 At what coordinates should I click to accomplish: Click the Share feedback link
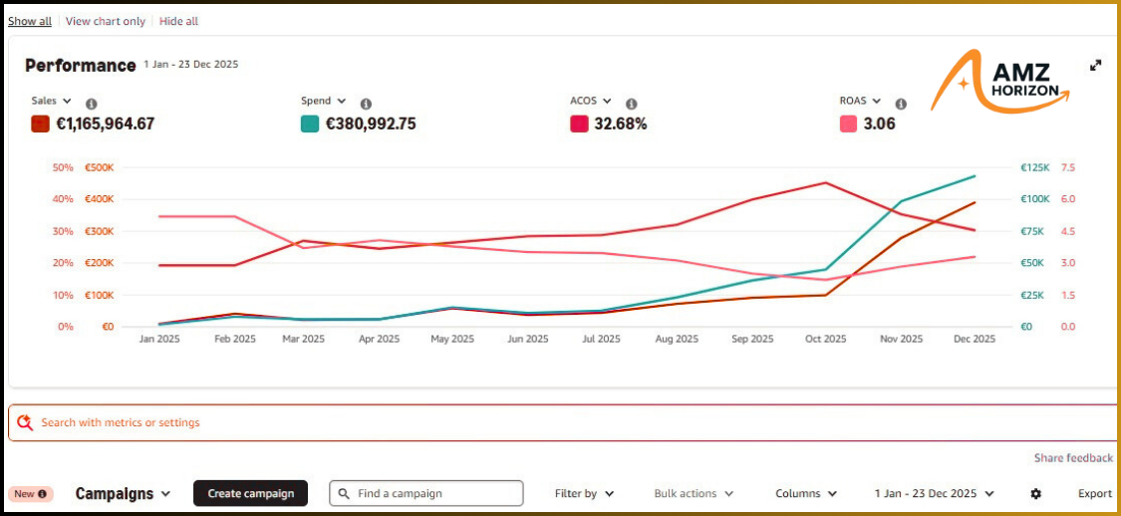click(1073, 458)
